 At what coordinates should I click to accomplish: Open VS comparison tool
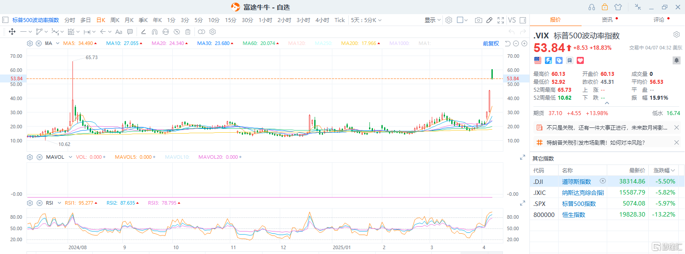[512, 20]
